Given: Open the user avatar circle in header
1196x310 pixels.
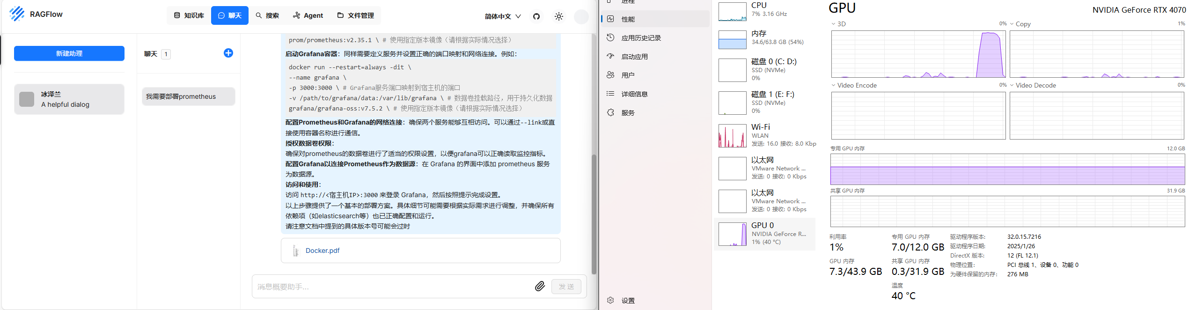Looking at the screenshot, I should click(581, 16).
